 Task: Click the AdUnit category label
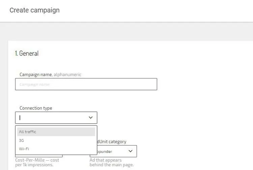(x=112, y=142)
